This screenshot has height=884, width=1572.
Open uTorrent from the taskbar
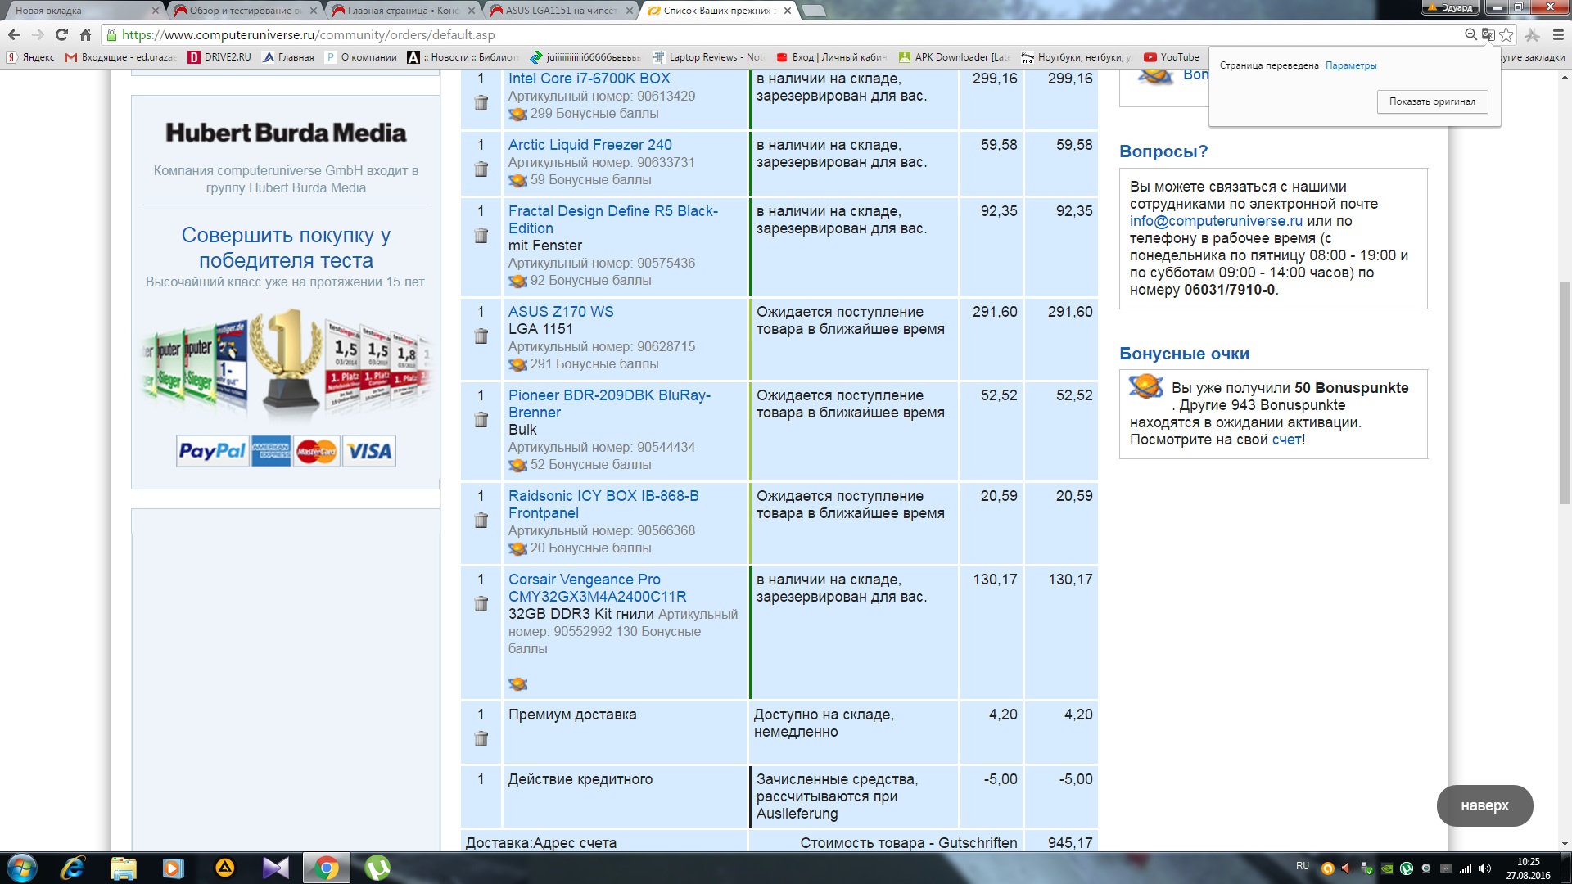[x=377, y=868]
